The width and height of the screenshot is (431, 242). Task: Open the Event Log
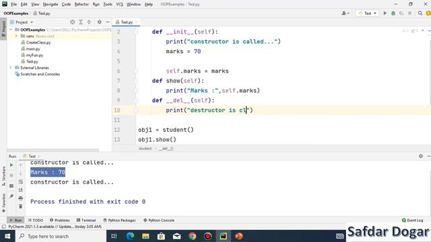(x=413, y=220)
